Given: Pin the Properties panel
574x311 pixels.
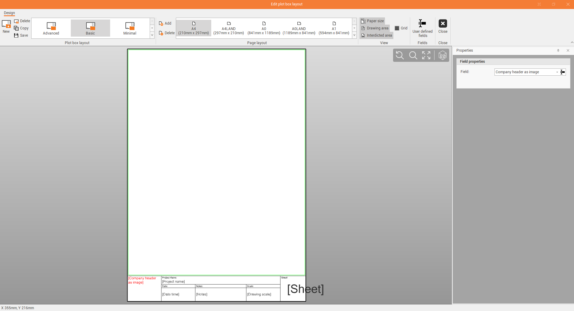Looking at the screenshot, I should [x=558, y=50].
